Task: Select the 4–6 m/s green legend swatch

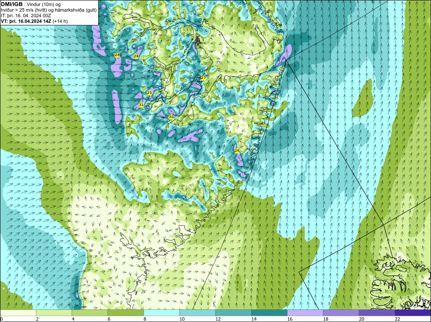Action: tap(90, 313)
